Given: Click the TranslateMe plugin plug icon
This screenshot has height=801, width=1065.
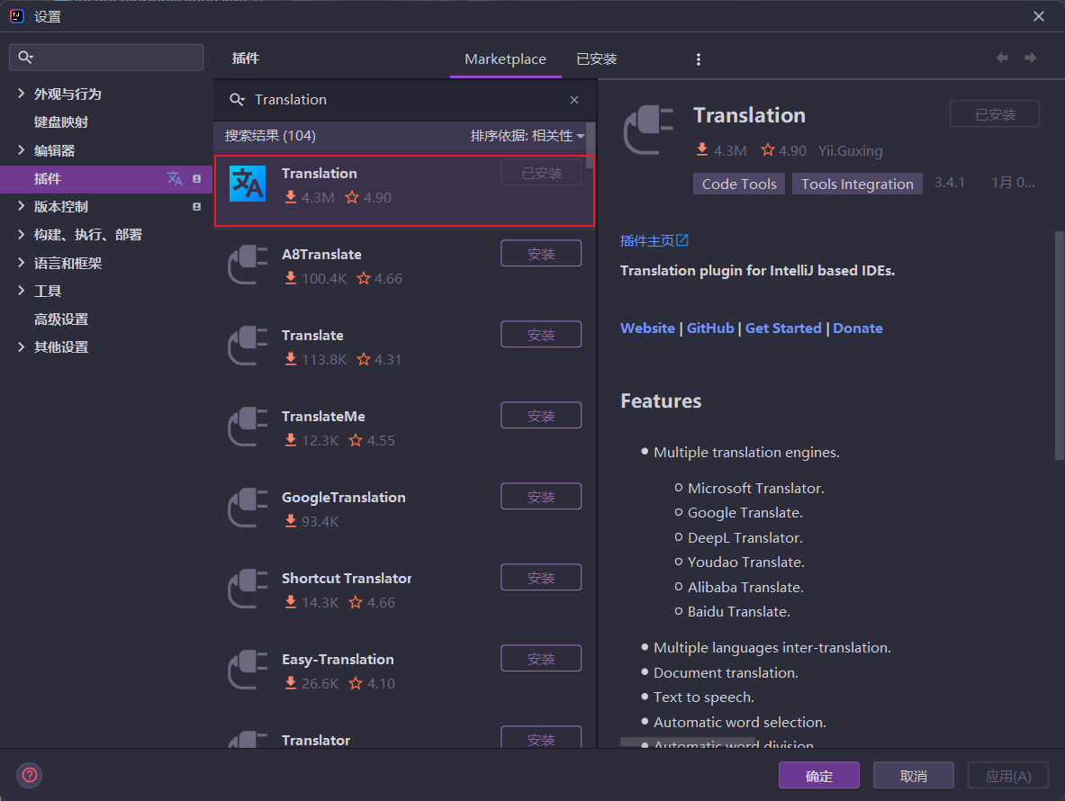Looking at the screenshot, I should pyautogui.click(x=248, y=427).
